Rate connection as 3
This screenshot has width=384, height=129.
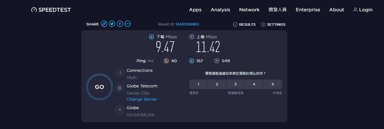pyautogui.click(x=236, y=84)
